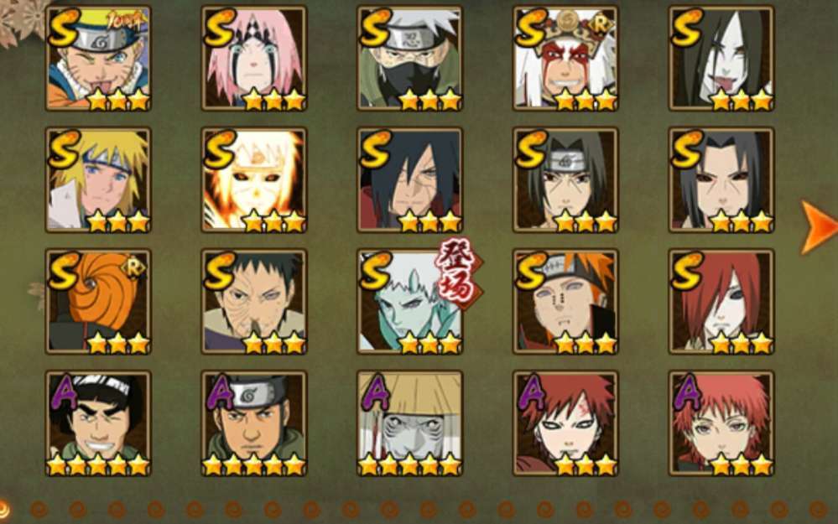Choose blond Minato portrait in second row
Image resolution: width=838 pixels, height=524 pixels.
point(98,180)
